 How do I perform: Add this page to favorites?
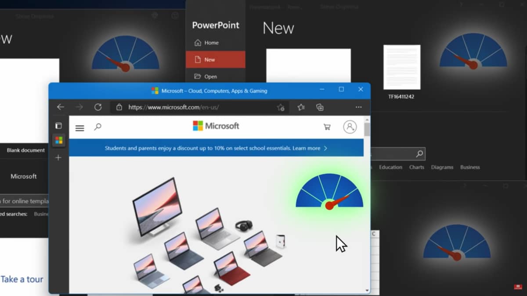pos(281,107)
